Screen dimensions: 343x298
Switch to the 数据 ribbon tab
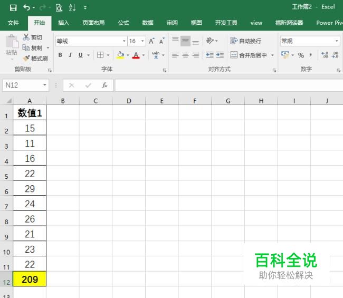pyautogui.click(x=148, y=23)
